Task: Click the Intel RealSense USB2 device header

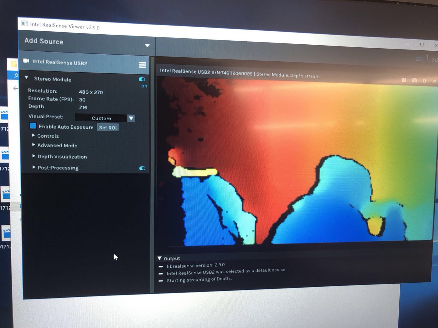Action: (84, 63)
